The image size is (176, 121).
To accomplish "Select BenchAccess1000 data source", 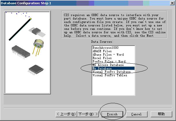I will point(113,48).
